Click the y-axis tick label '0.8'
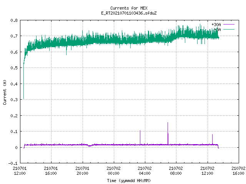 pos(14,20)
